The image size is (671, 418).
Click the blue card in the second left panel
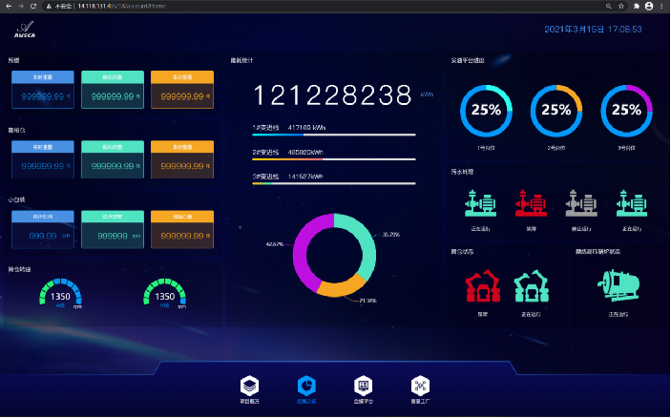coord(43,159)
